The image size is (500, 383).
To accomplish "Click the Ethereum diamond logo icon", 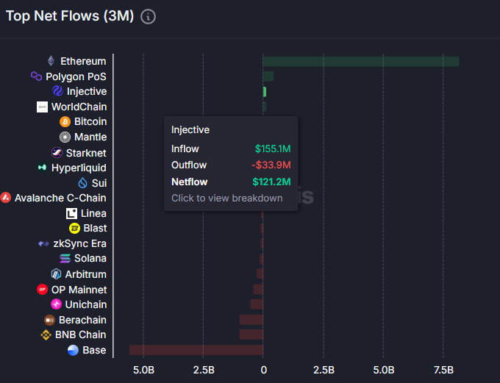I will [51, 61].
